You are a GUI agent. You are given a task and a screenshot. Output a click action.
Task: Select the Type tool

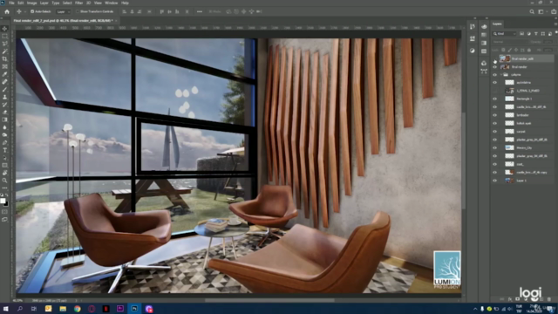[x=4, y=150]
